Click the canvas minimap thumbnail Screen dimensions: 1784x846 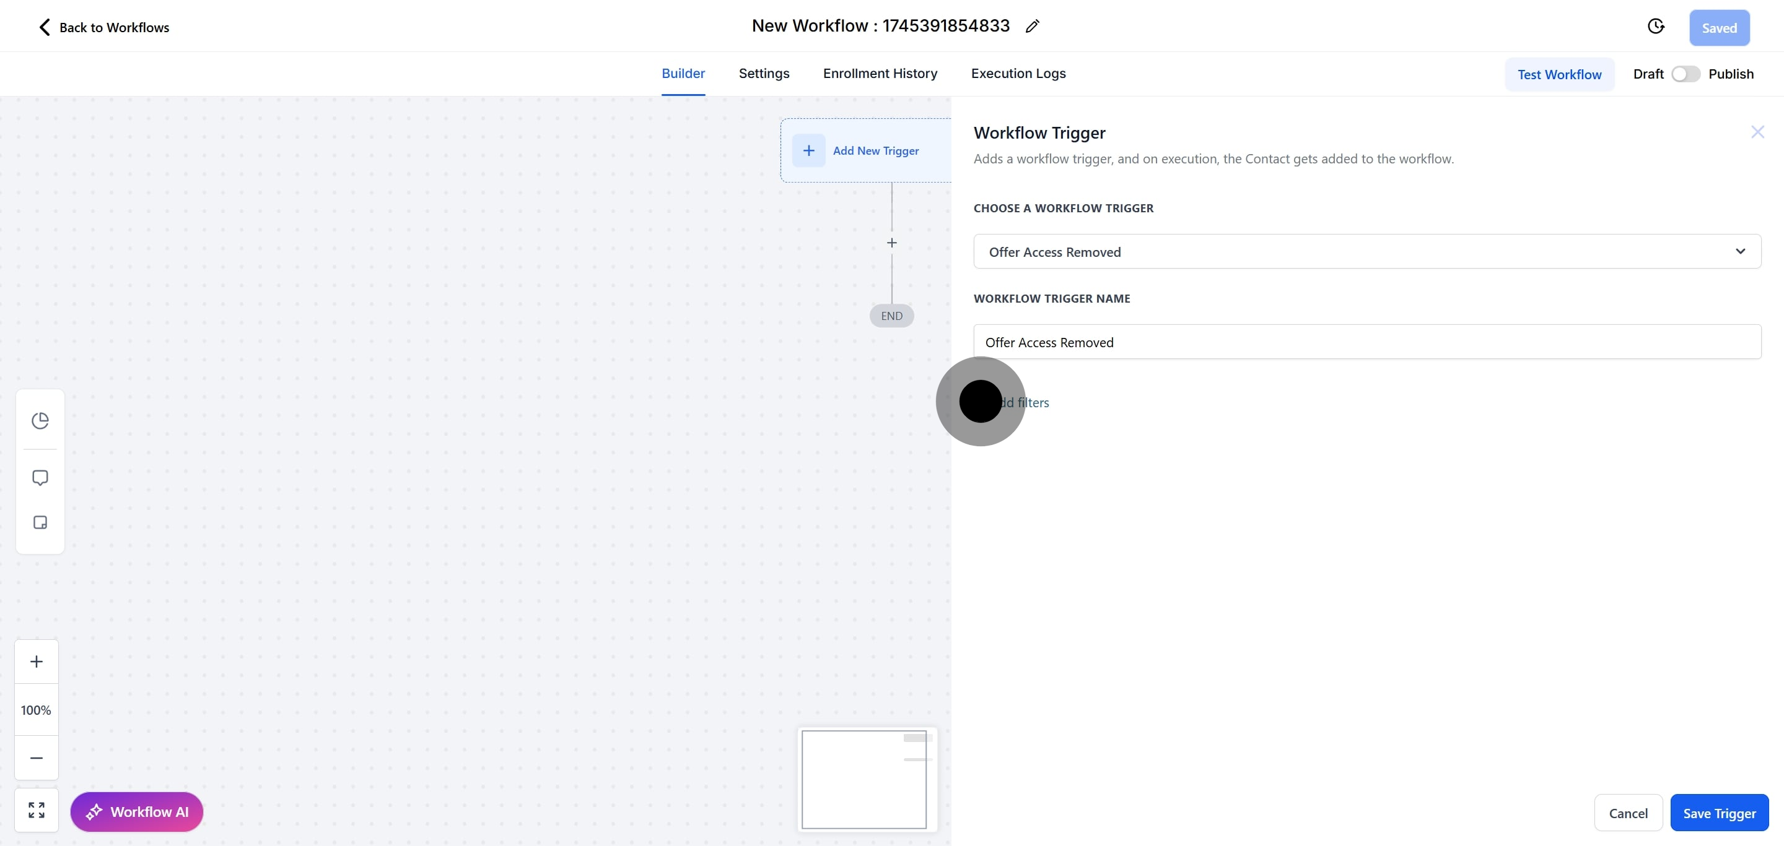click(864, 779)
